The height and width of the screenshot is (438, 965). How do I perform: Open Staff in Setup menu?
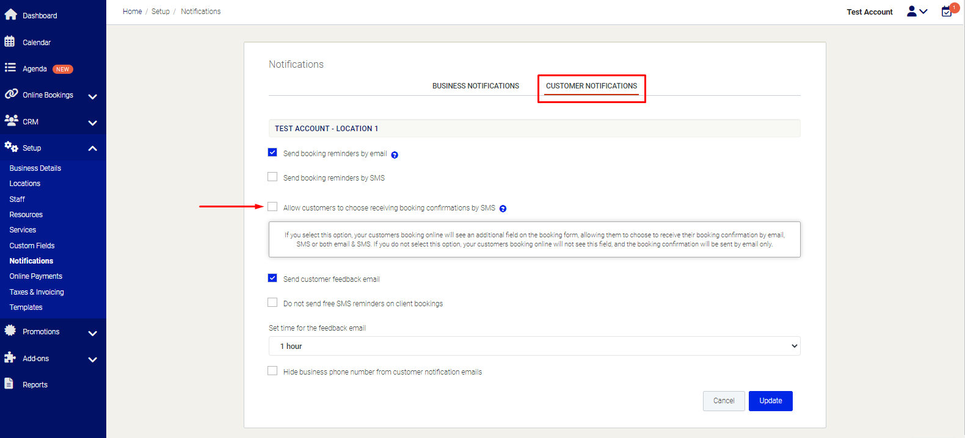[17, 199]
